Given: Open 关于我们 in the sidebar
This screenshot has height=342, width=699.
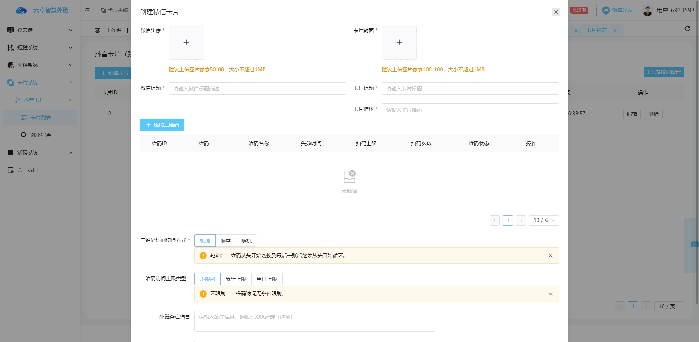Looking at the screenshot, I should (x=28, y=170).
